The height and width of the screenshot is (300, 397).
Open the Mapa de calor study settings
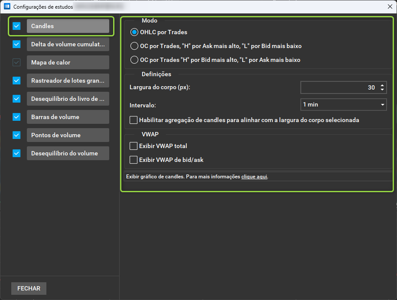[68, 62]
